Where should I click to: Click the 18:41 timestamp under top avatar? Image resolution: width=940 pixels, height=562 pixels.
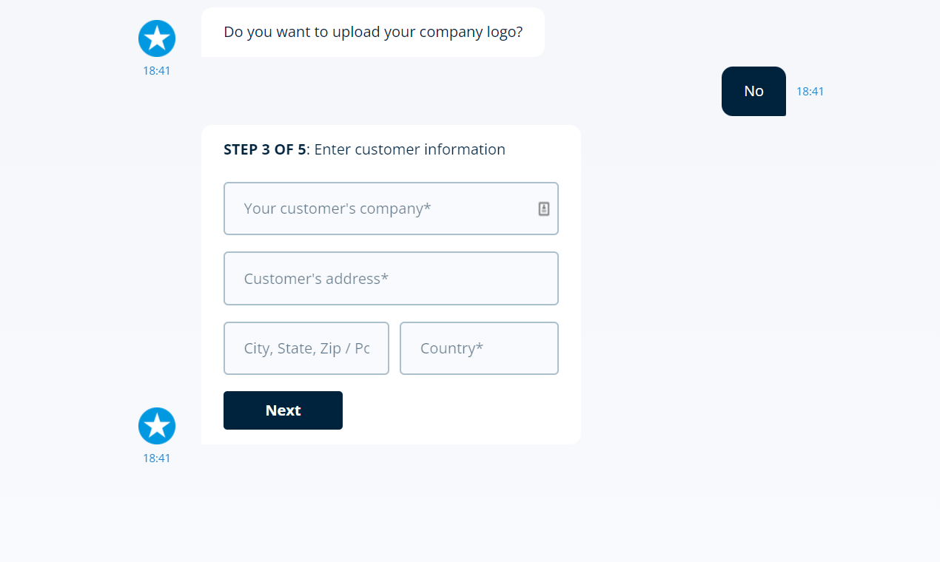pyautogui.click(x=157, y=70)
